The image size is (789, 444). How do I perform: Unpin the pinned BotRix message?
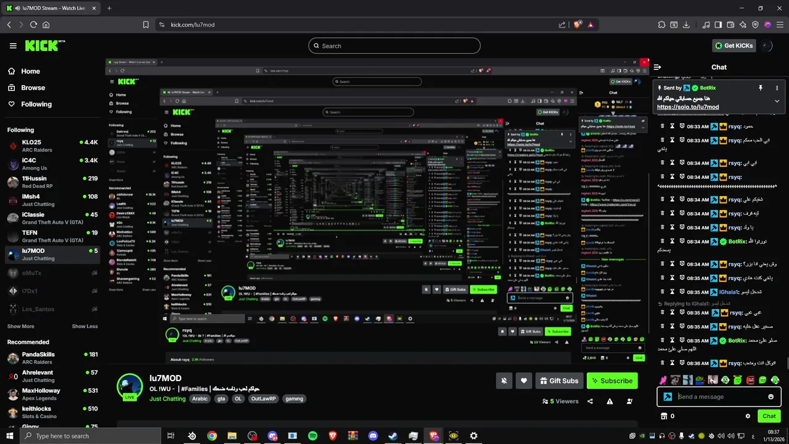click(x=760, y=88)
